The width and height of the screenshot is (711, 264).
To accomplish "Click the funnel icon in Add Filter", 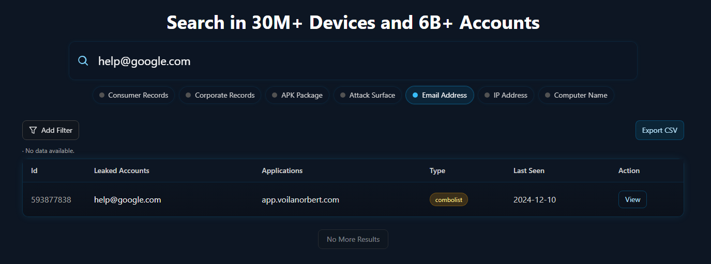I will tap(33, 130).
